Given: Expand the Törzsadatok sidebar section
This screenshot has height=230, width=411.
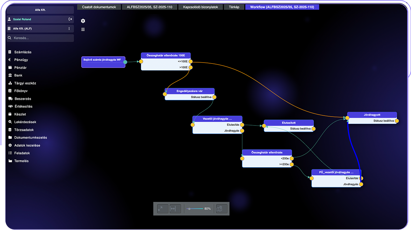Looking at the screenshot, I should point(24,130).
